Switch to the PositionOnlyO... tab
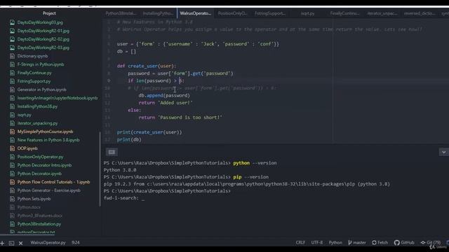 (x=232, y=13)
